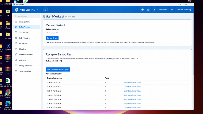The height and width of the screenshot is (114, 203).
Task: Open the calculator icon in top bar
Action: click(x=148, y=10)
